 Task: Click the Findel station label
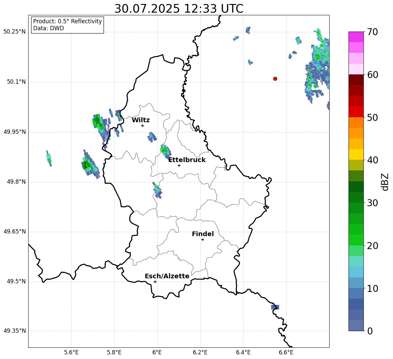pos(203,234)
